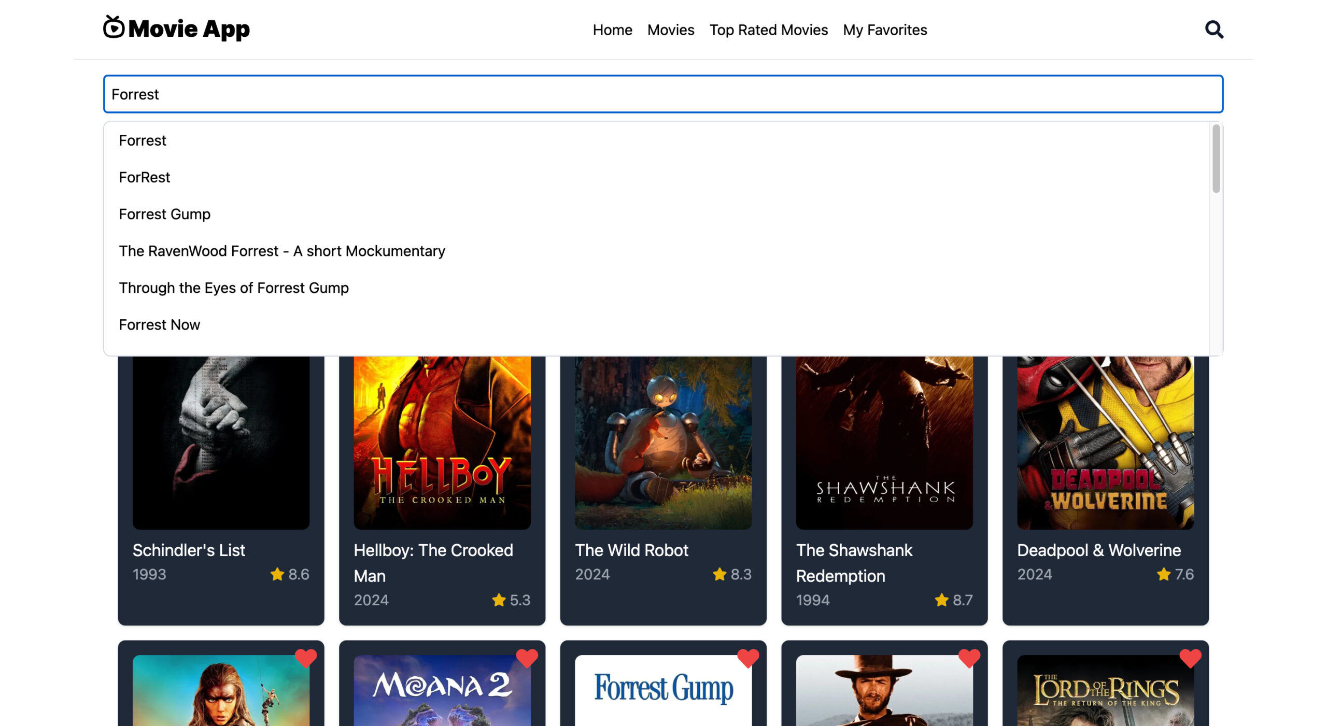Open the Deadpool & Wolverine poster
This screenshot has height=726, width=1327.
click(1106, 443)
